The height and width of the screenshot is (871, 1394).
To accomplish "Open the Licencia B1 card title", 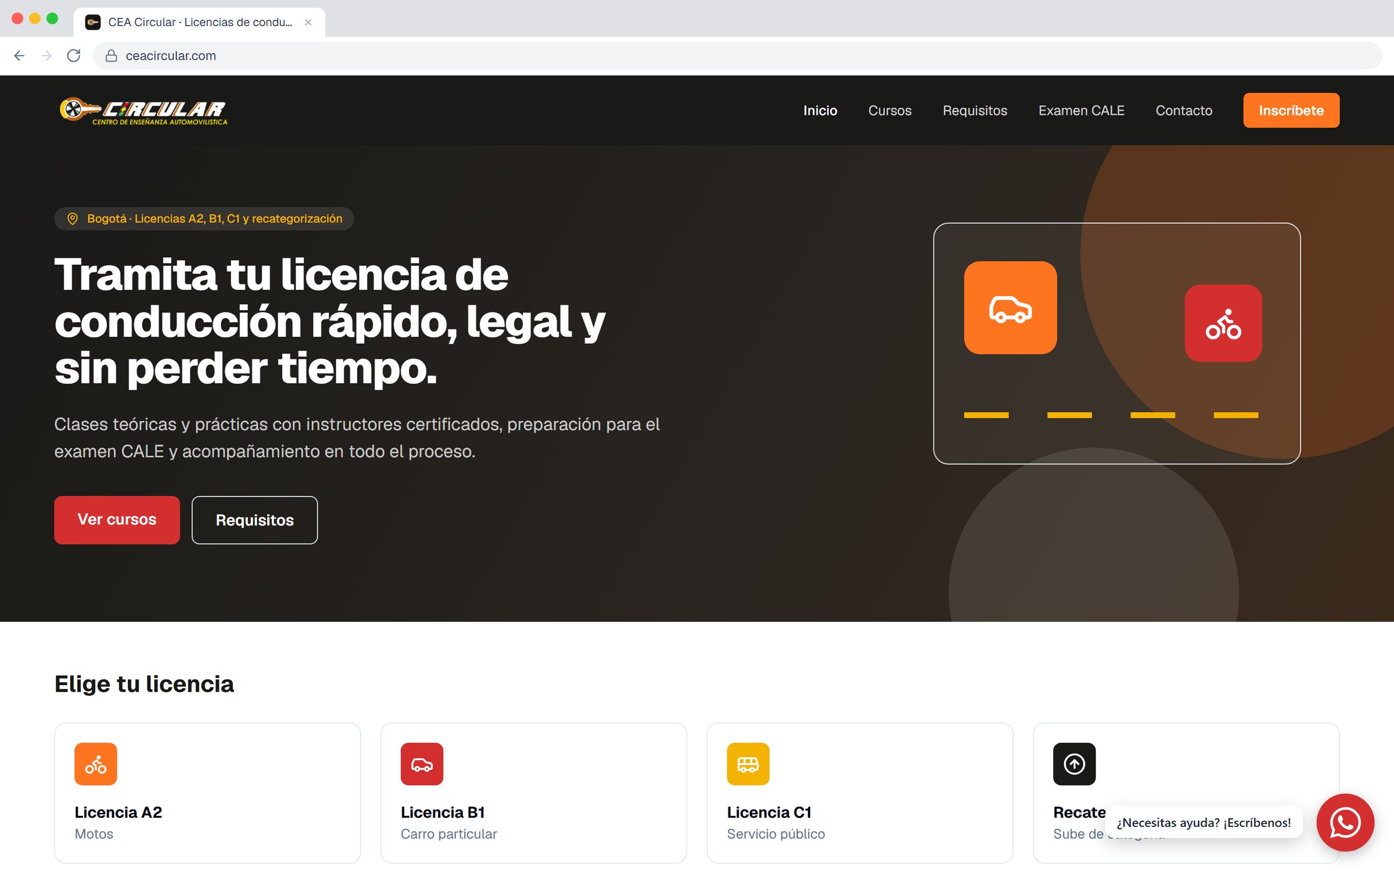I will (443, 812).
